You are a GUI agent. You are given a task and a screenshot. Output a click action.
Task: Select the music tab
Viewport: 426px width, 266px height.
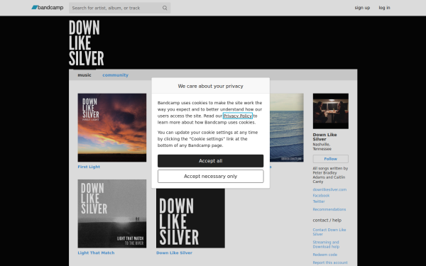[84, 75]
